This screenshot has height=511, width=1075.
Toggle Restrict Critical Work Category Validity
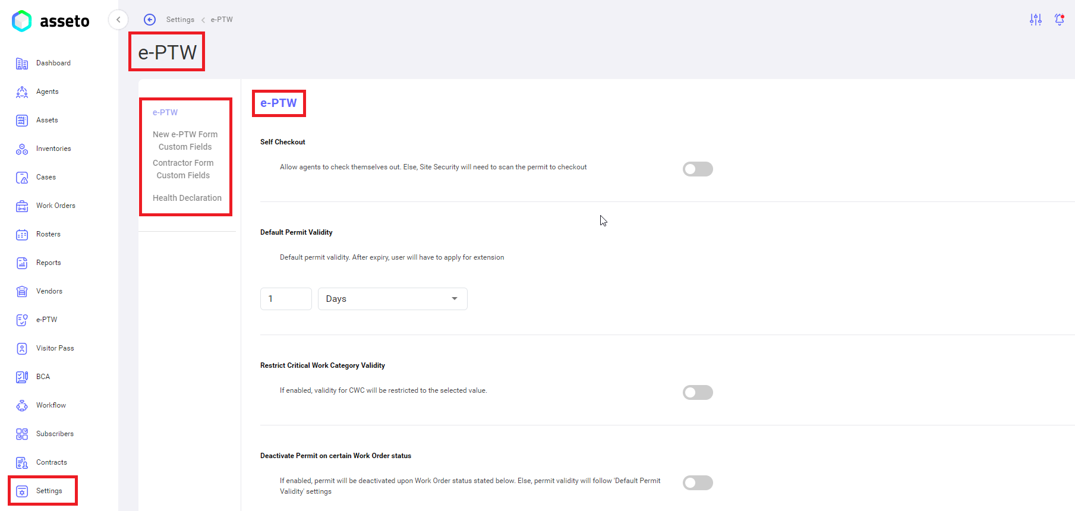698,393
